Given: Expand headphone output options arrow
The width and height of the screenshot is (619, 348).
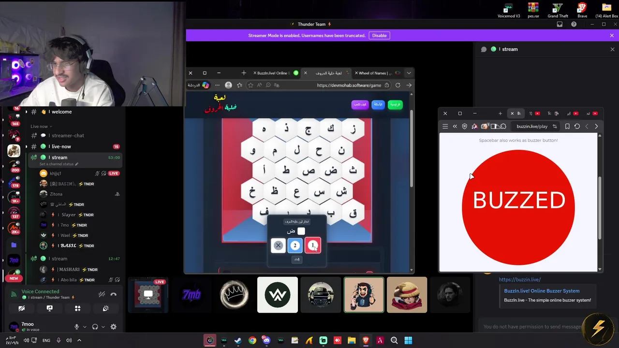Looking at the screenshot, I should point(103,327).
